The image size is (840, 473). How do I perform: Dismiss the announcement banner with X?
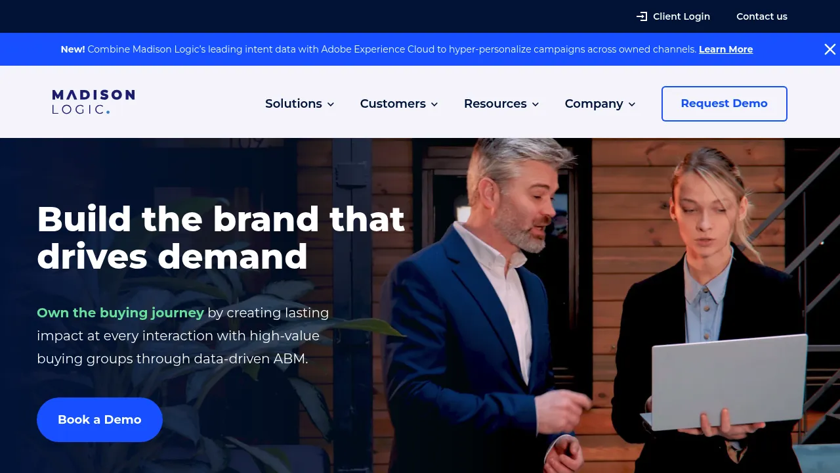pyautogui.click(x=830, y=49)
